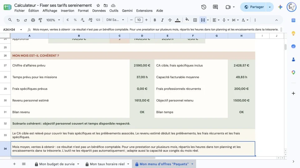Open the borders menu
Viewport: 300px width, 168px height.
point(195,20)
